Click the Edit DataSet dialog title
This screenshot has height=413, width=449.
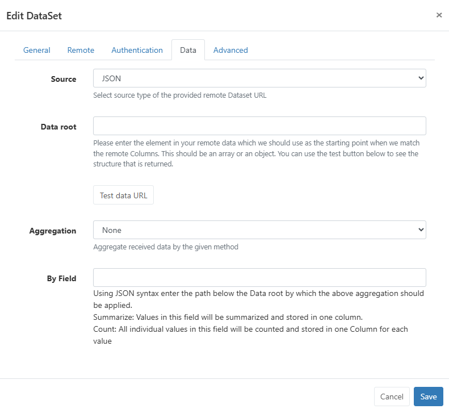(x=34, y=16)
